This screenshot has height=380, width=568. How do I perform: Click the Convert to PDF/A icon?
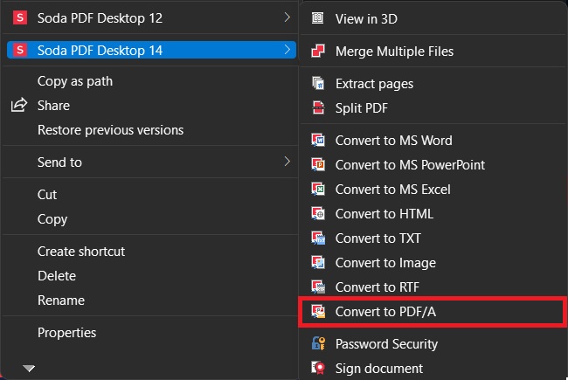pyautogui.click(x=318, y=311)
